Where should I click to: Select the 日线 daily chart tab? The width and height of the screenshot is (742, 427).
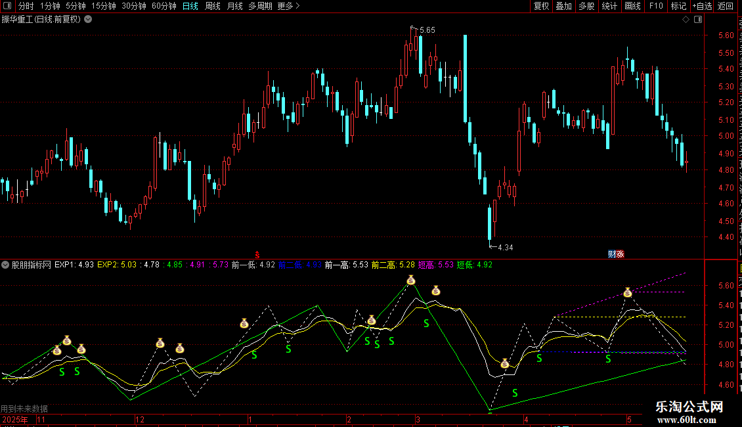[190, 6]
